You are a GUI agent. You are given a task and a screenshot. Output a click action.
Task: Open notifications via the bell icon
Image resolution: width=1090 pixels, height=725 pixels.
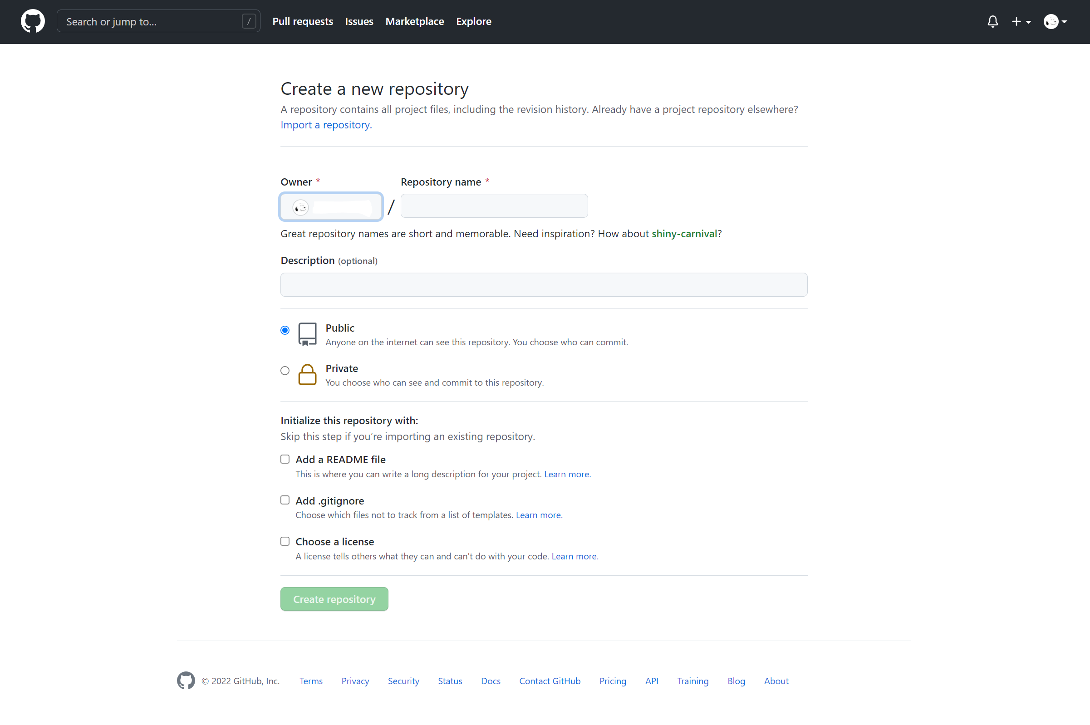coord(993,21)
